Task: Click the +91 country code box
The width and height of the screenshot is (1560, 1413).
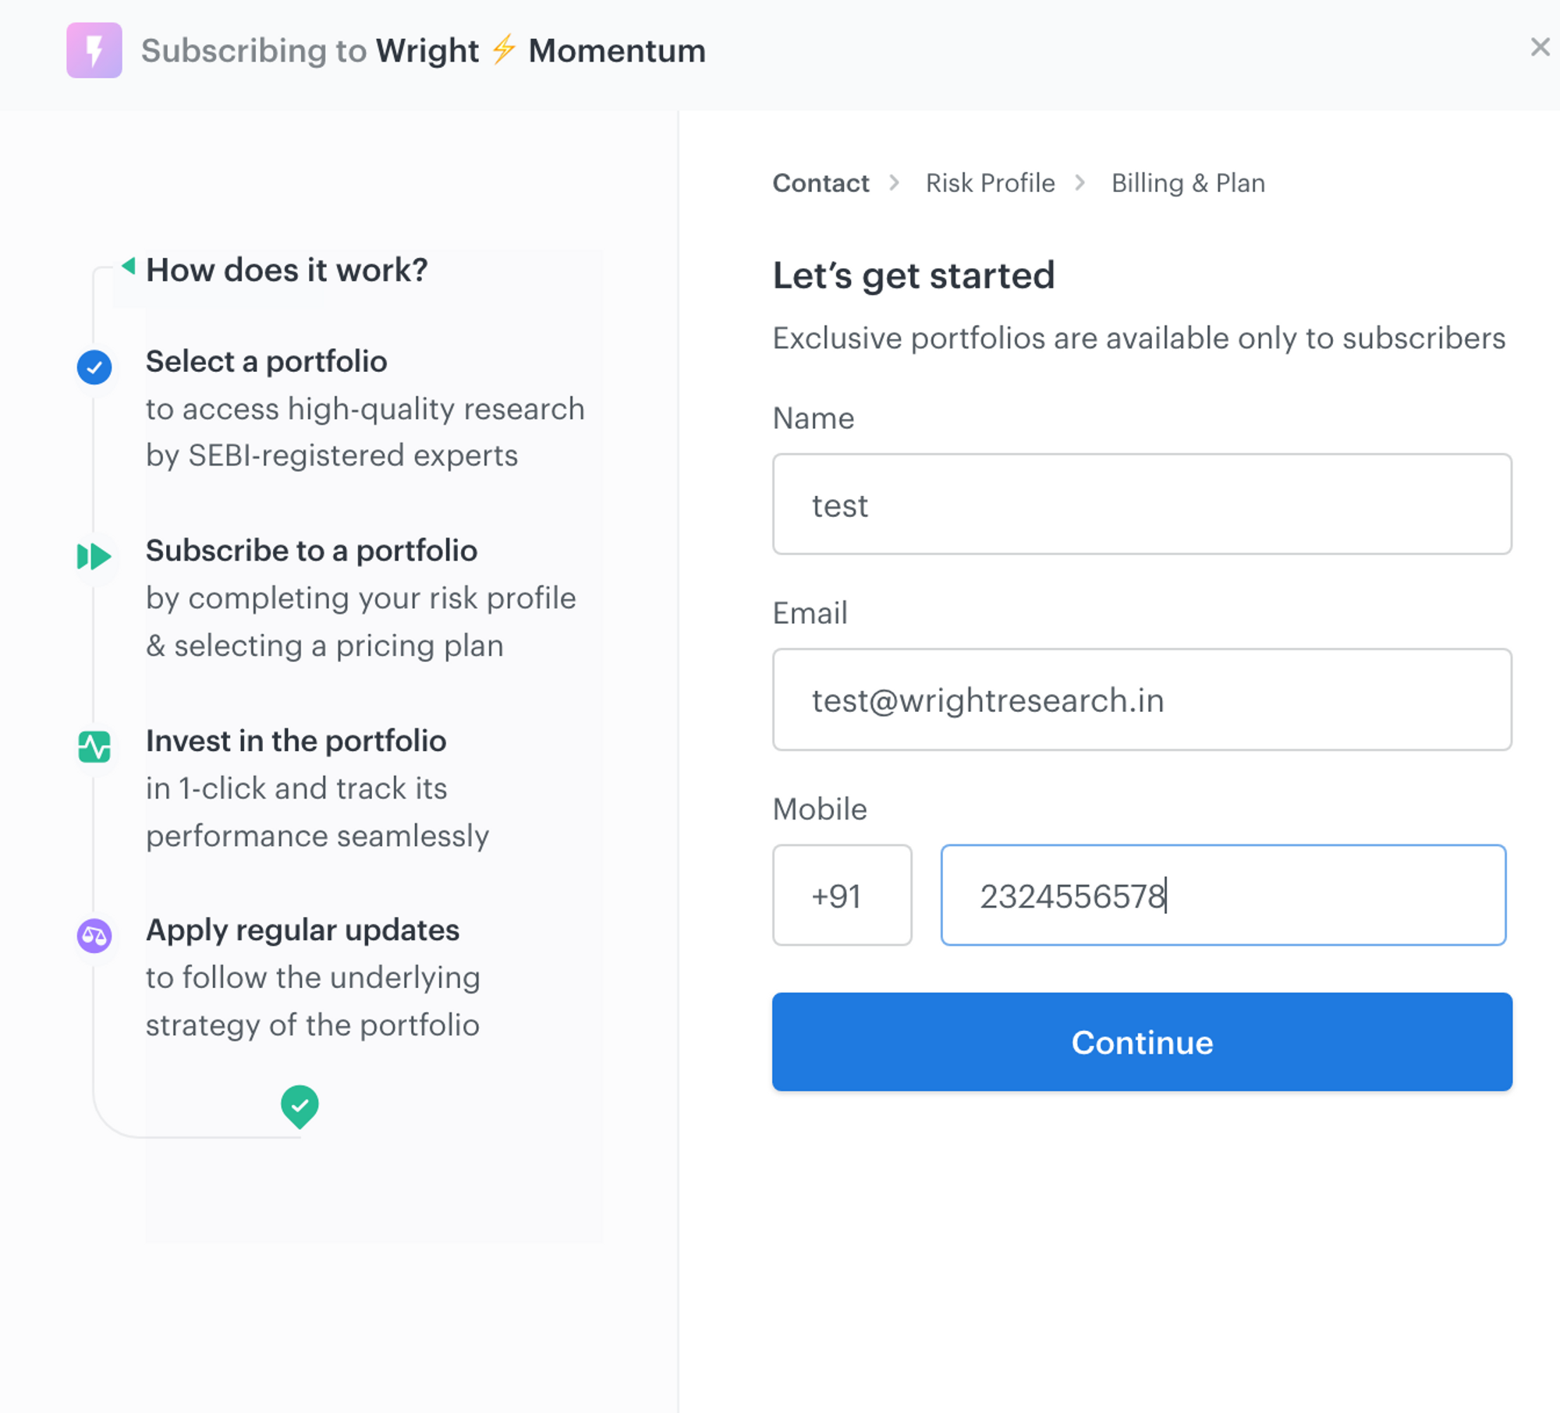Action: (842, 895)
